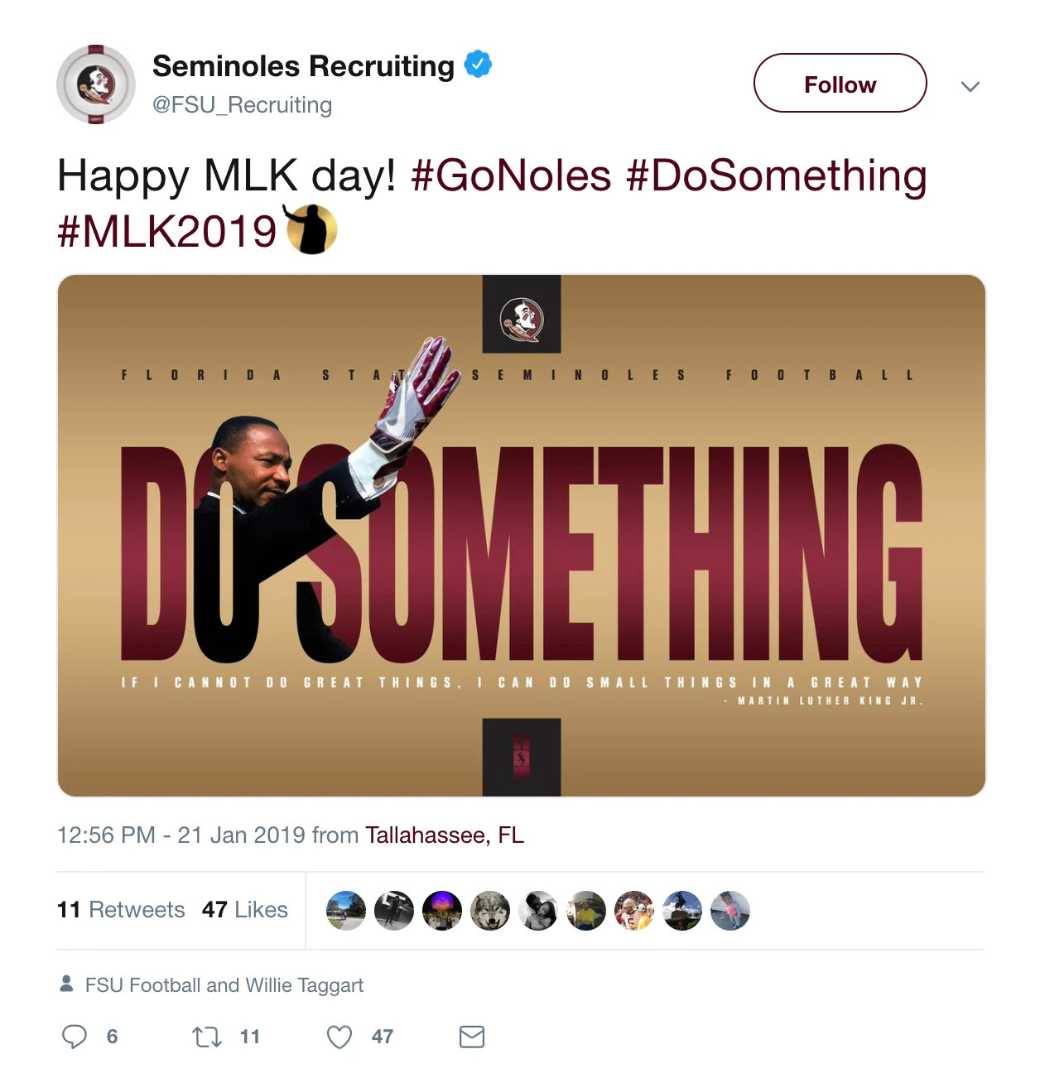Click the heart icon to like the tweet
The width and height of the screenshot is (1040, 1078).
[339, 1037]
